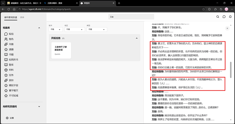The image size is (235, 124).
Task: Open the 书籍 books category
Action: click(9, 55)
